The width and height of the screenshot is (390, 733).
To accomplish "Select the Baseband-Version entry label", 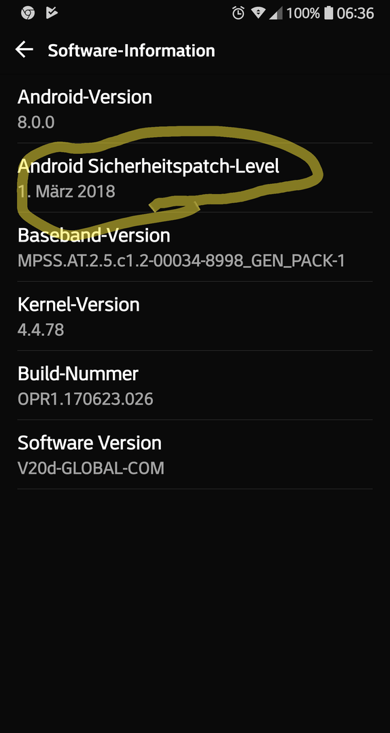I will coord(94,235).
